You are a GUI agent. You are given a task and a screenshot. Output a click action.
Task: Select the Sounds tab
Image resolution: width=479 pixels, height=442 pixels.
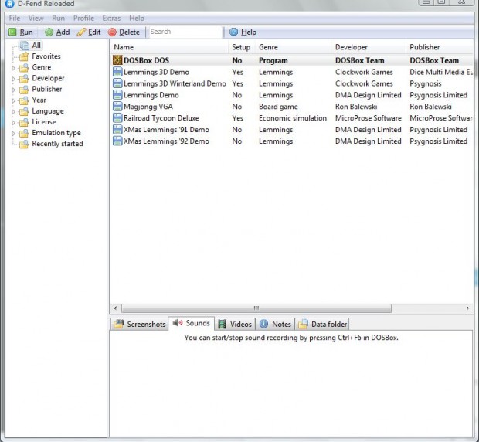(x=192, y=323)
